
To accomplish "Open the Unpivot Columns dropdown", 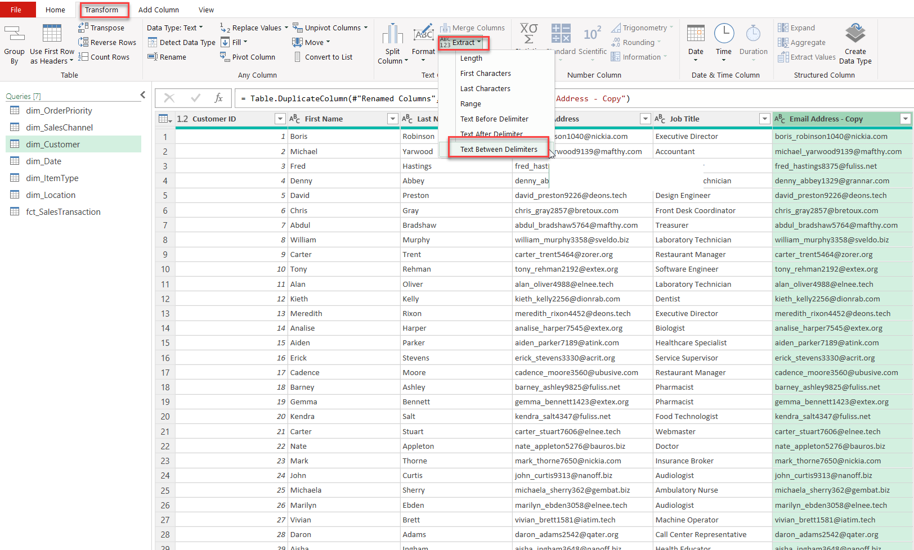I will [330, 28].
